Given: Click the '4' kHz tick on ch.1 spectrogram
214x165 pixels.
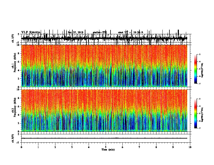Looking at the screenshot, I should (x=19, y=70).
